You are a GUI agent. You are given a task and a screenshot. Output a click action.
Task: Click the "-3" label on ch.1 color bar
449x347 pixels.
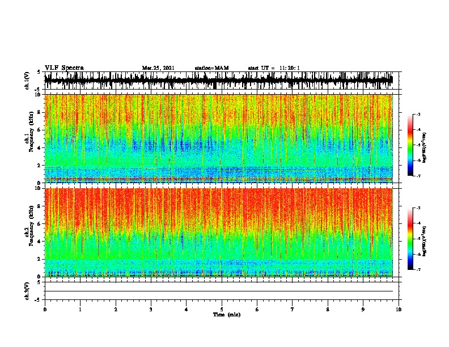418,114
